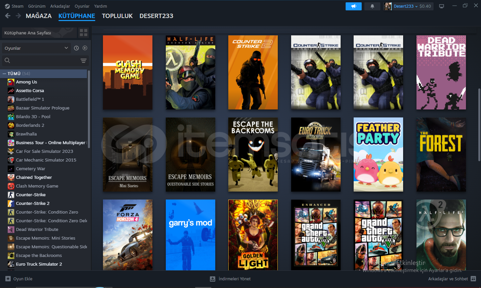Click the $0.40 wallet balance
Image resolution: width=481 pixels, height=288 pixels.
pos(425,6)
